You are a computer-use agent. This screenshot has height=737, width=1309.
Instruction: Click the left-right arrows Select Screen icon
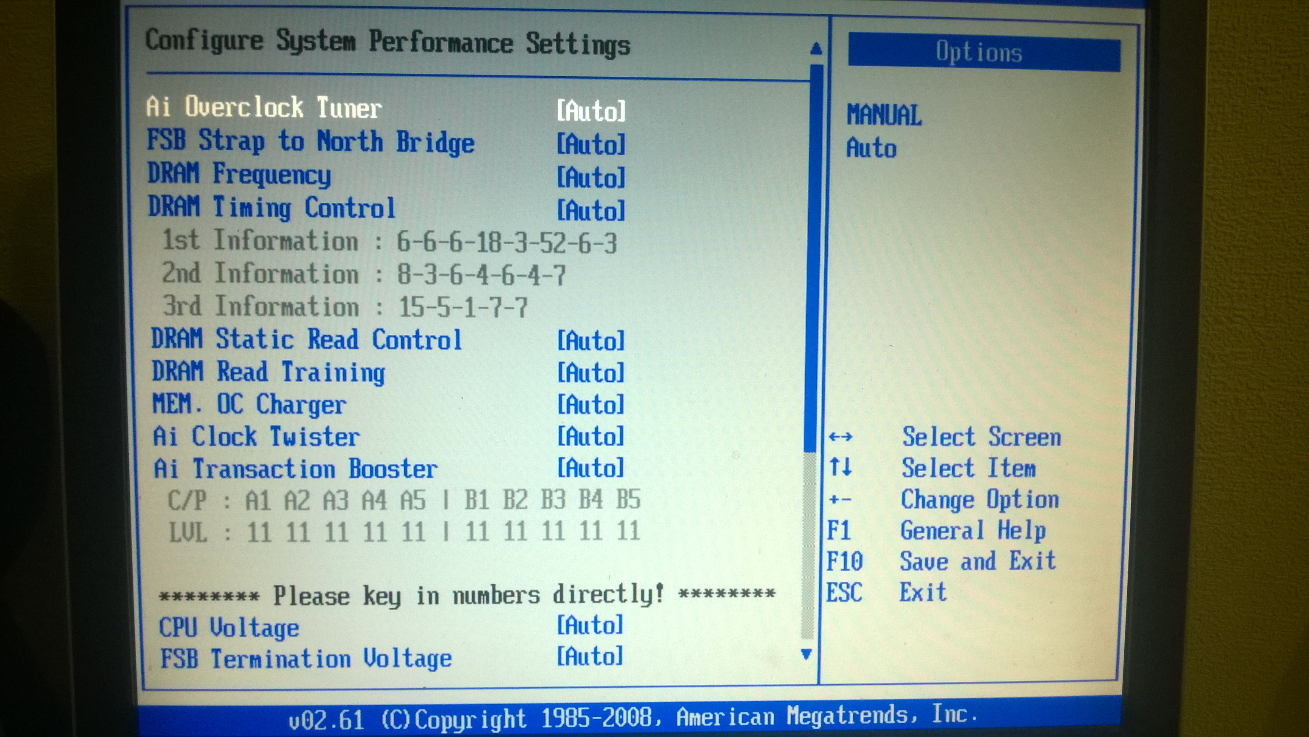tap(841, 437)
